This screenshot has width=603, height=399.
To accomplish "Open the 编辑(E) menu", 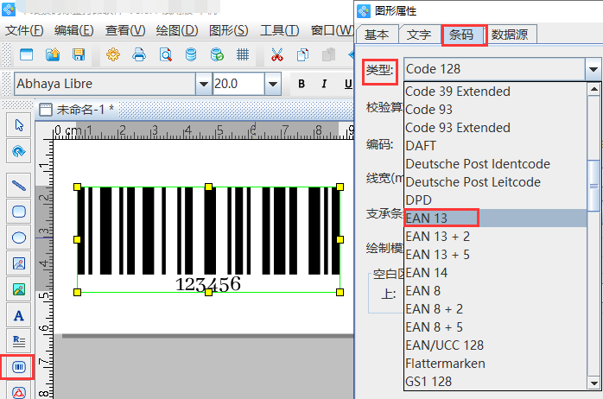I will coord(74,30).
